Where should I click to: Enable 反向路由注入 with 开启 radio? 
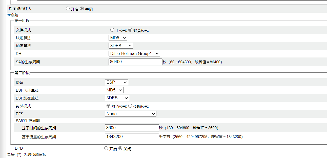[68, 9]
